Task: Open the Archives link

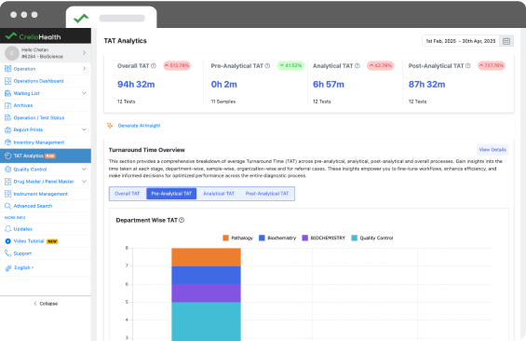Action: click(x=23, y=105)
